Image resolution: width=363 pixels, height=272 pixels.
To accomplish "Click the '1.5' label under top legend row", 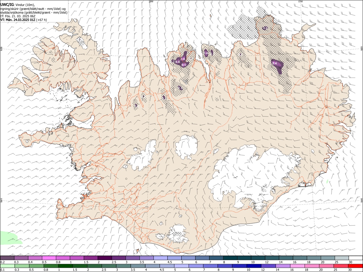I will (86, 262).
